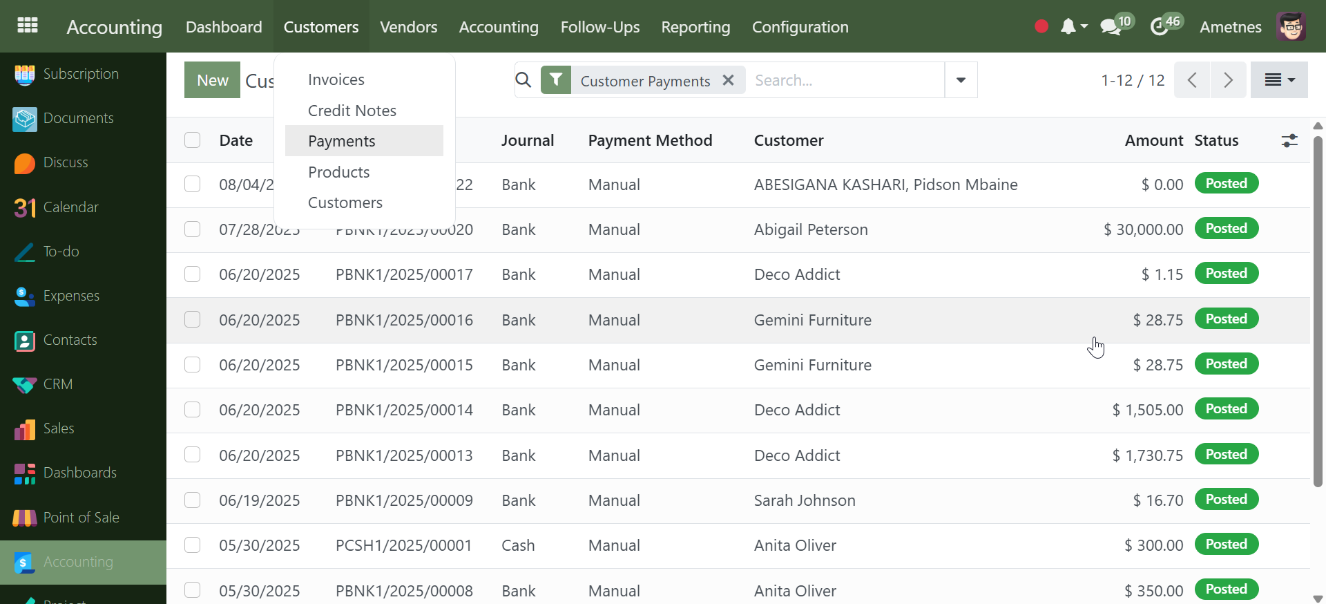Select Credit Notes from Customers menu

[x=352, y=111]
